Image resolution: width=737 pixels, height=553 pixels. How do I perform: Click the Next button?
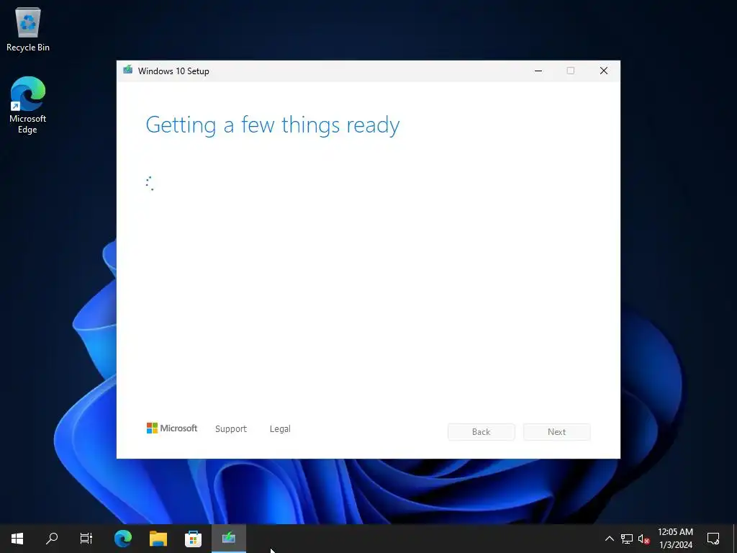[x=557, y=432]
